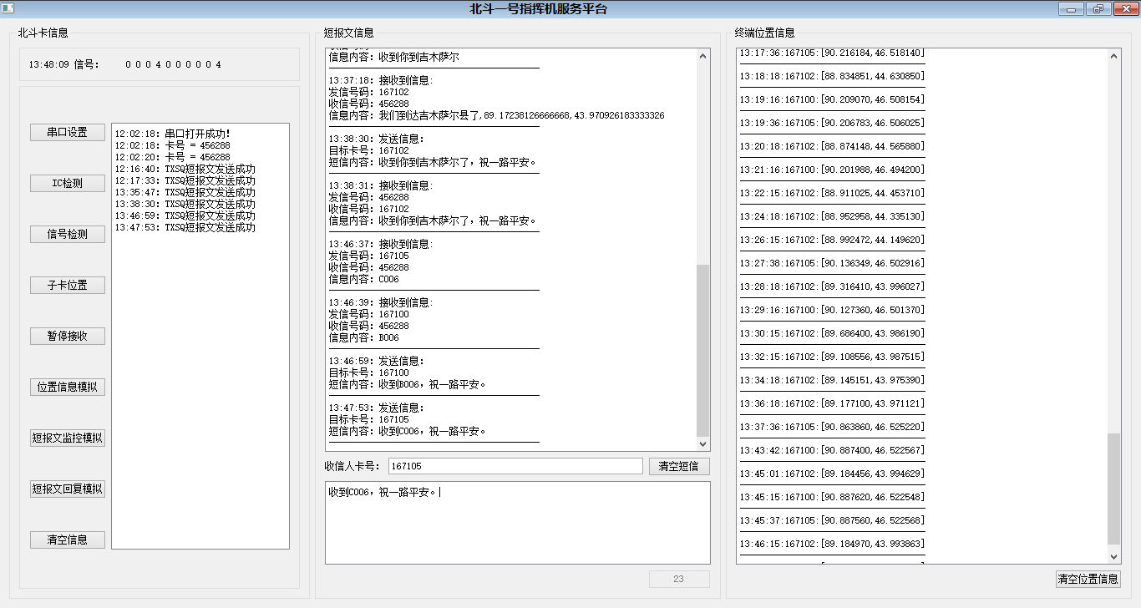Select log line 12:02:20: 卡号 = 456288

pos(173,157)
